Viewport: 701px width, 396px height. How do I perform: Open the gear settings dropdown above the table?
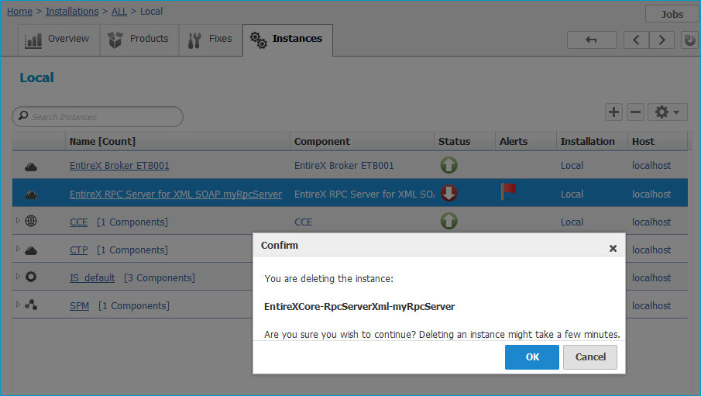click(x=667, y=112)
